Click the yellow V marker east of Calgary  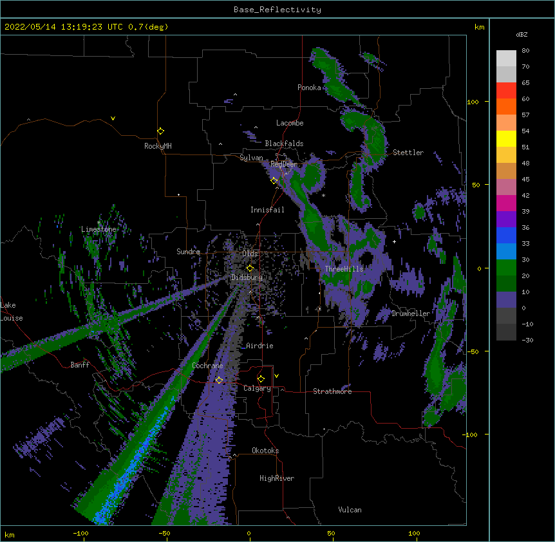(276, 376)
